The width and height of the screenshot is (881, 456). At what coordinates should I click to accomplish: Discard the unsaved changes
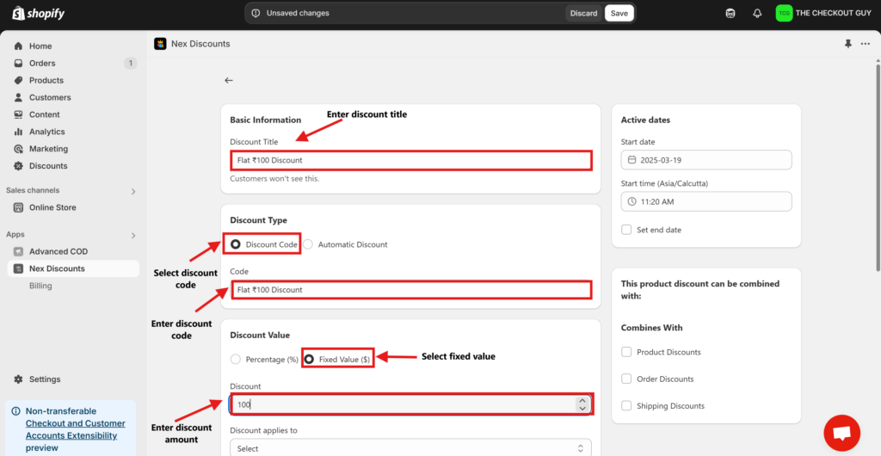tap(583, 13)
